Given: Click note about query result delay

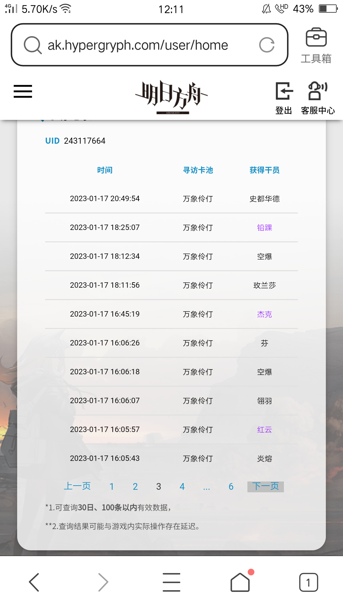Looking at the screenshot, I should coord(123,526).
